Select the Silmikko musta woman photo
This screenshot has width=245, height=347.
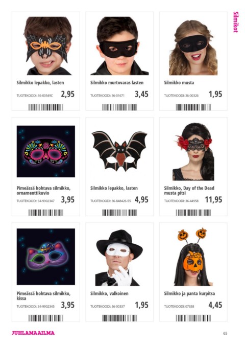point(193,48)
